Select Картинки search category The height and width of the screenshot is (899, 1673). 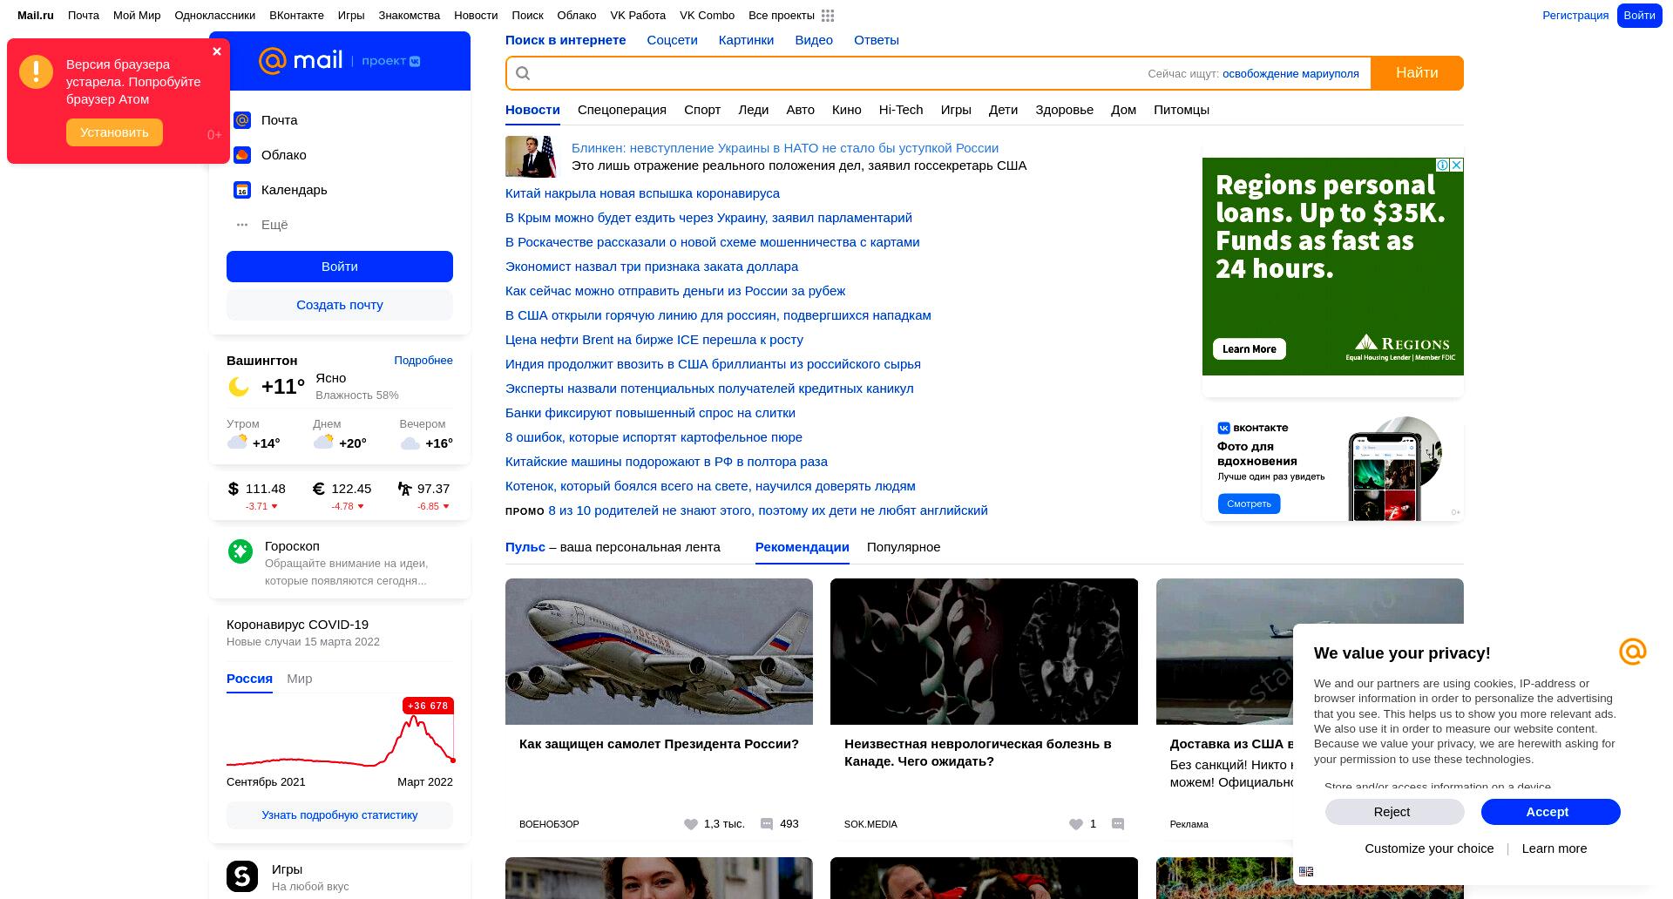[746, 40]
